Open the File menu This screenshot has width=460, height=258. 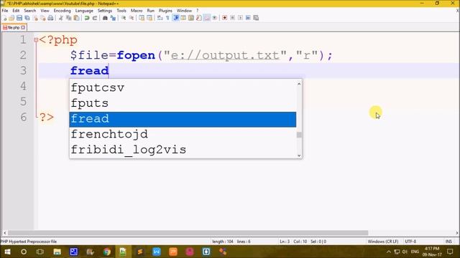[x=5, y=11]
